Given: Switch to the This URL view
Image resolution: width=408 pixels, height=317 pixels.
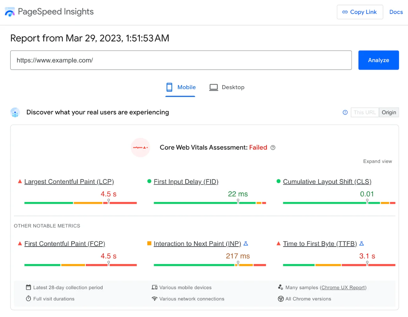Looking at the screenshot, I should 364,112.
